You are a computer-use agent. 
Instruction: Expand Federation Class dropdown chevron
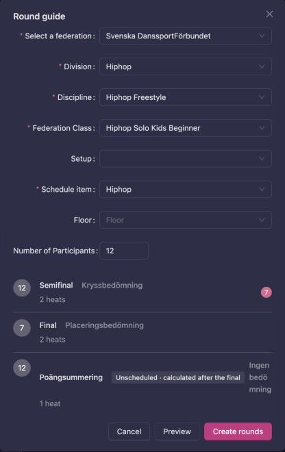(262, 128)
